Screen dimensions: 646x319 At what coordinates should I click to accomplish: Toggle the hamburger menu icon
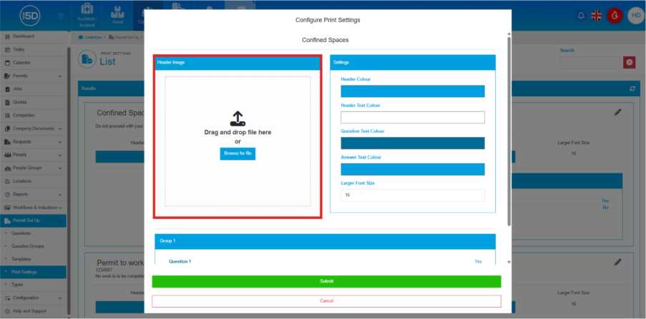(61, 16)
